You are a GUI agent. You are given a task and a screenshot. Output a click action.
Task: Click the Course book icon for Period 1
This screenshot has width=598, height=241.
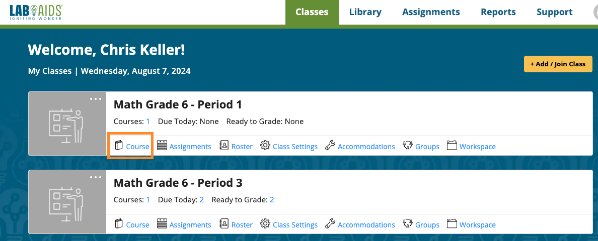[119, 146]
